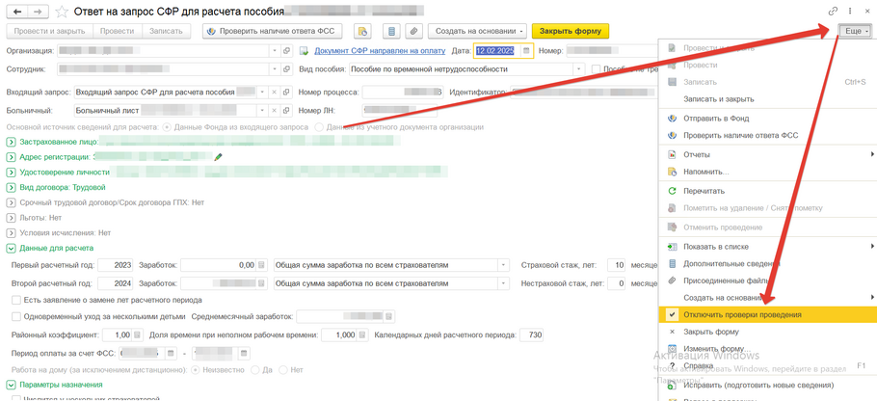Collapse the Данные для расчета section
Viewport: 877px width, 401px height.
[x=11, y=249]
